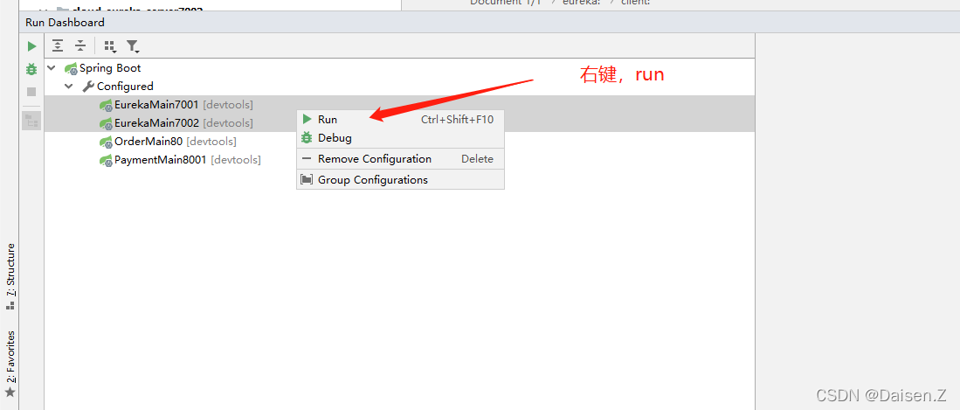Click the Spring Boot node leaf icon
Viewport: 960px width, 410px height.
click(x=71, y=69)
